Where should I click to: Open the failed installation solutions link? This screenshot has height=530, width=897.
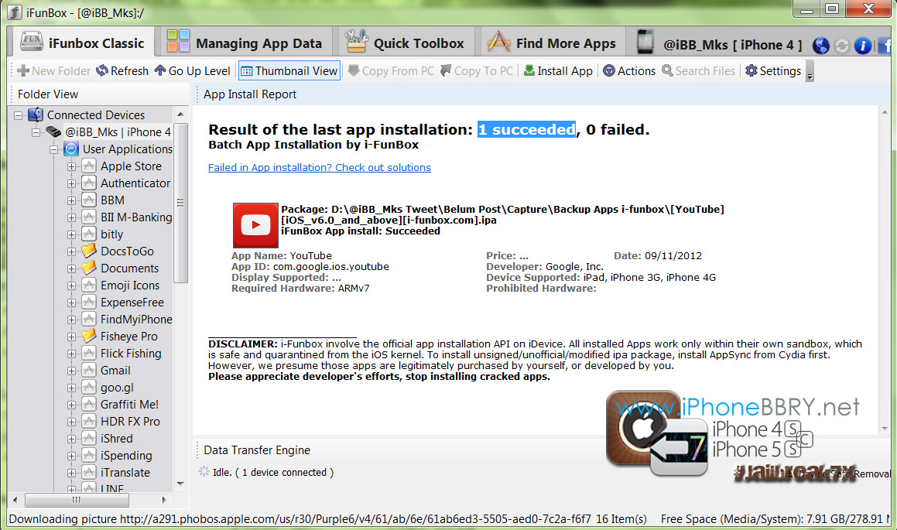pyautogui.click(x=319, y=168)
